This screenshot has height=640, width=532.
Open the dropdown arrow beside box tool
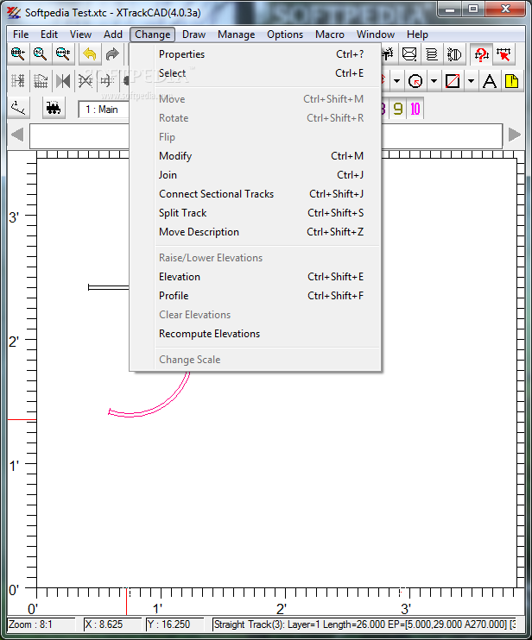pyautogui.click(x=472, y=81)
